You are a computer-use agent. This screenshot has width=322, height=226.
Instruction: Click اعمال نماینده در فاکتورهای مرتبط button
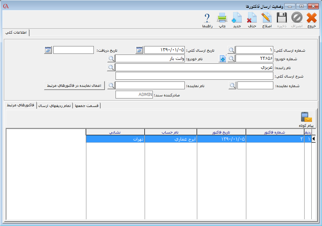[74, 85]
